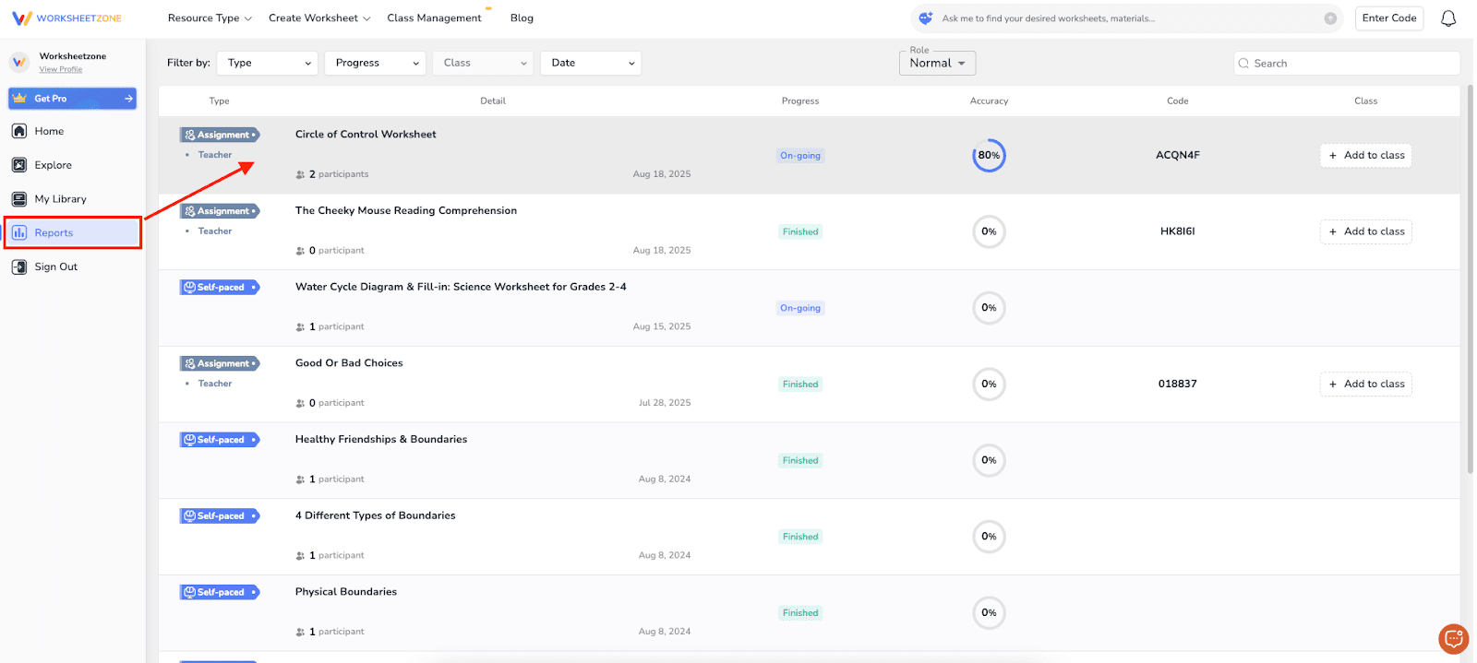The height and width of the screenshot is (663, 1477).
Task: Open the Type filter dropdown
Action: (268, 63)
